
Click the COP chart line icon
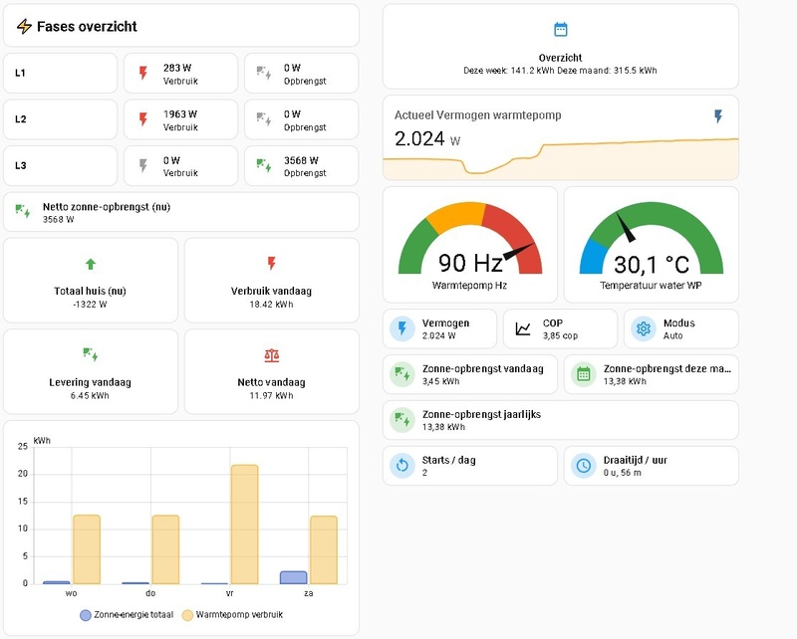522,328
